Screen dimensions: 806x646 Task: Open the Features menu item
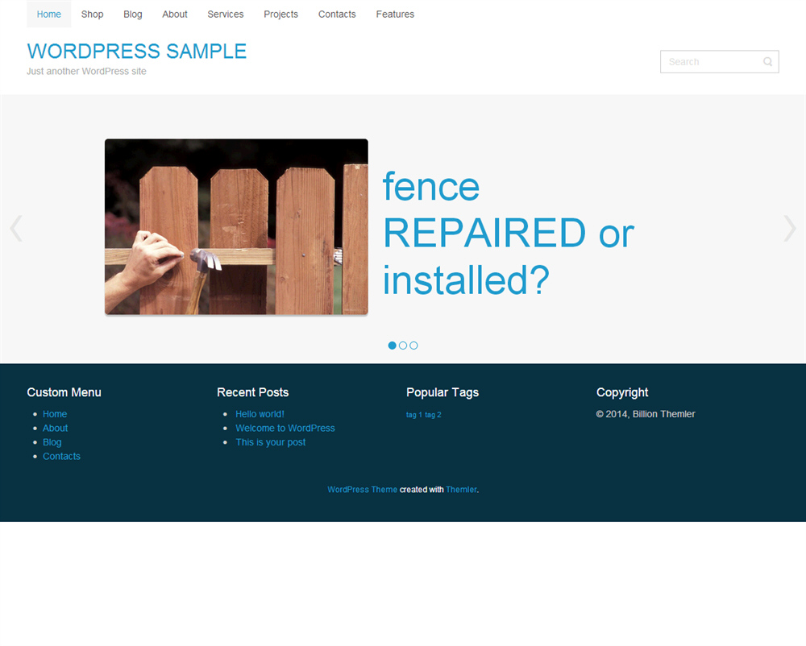point(395,14)
